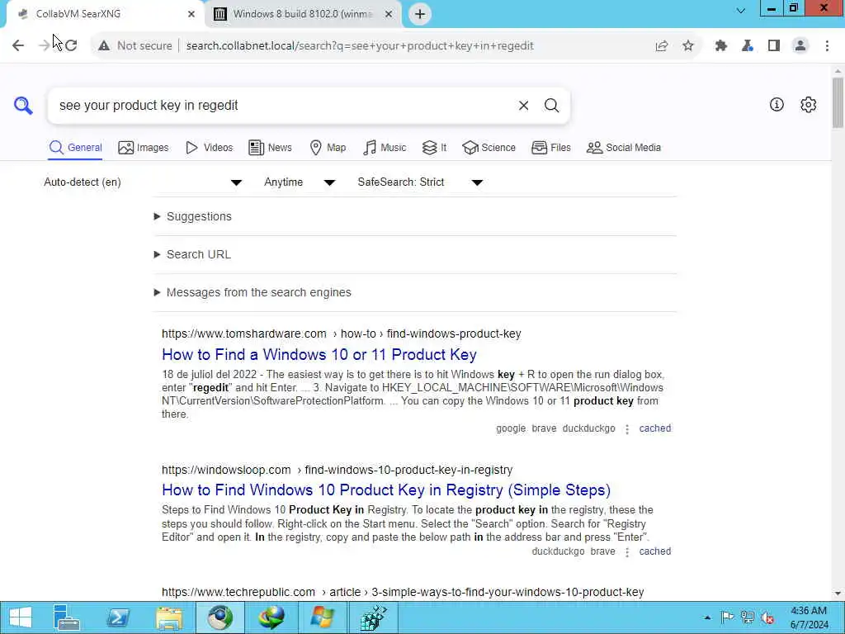The width and height of the screenshot is (845, 634).
Task: Switch to Social Media search category
Action: (x=624, y=148)
